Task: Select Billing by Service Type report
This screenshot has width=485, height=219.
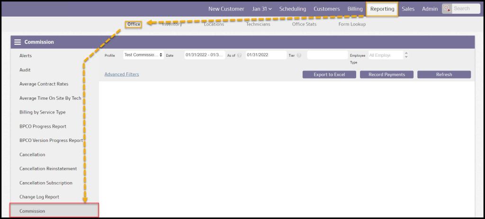Action: coord(42,112)
